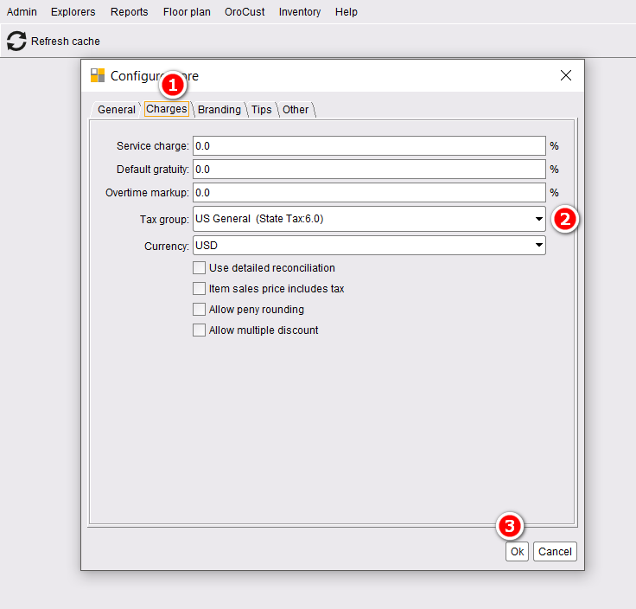This screenshot has width=636, height=609.
Task: Click the Refresh cache icon
Action: pyautogui.click(x=16, y=41)
